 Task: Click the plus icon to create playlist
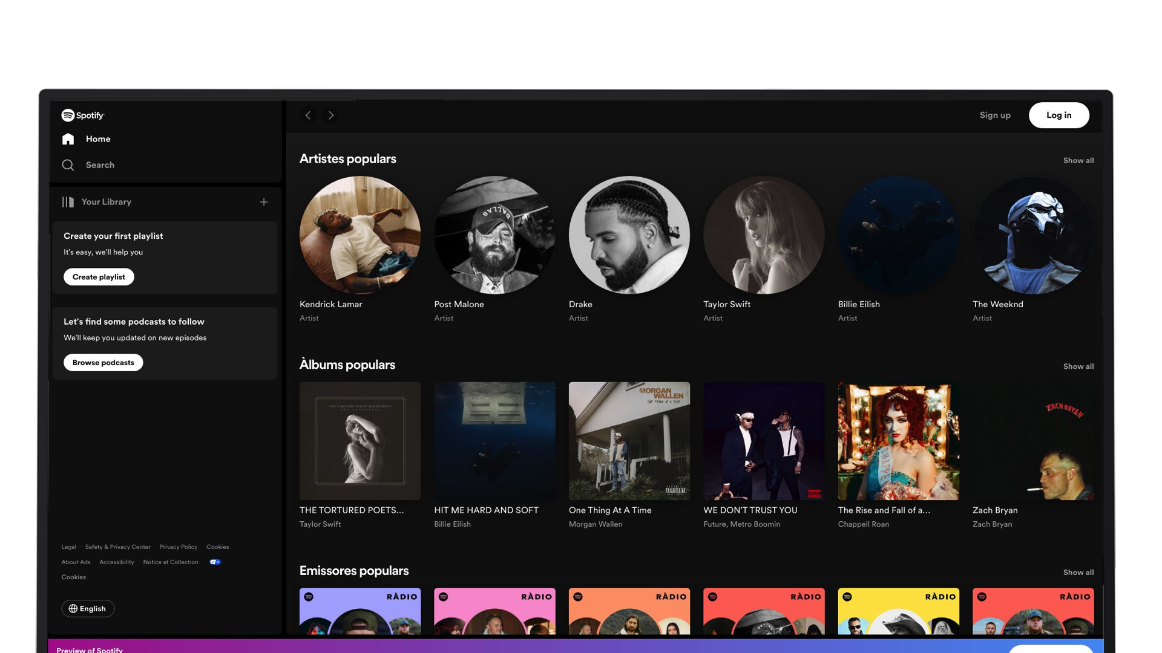pos(264,202)
